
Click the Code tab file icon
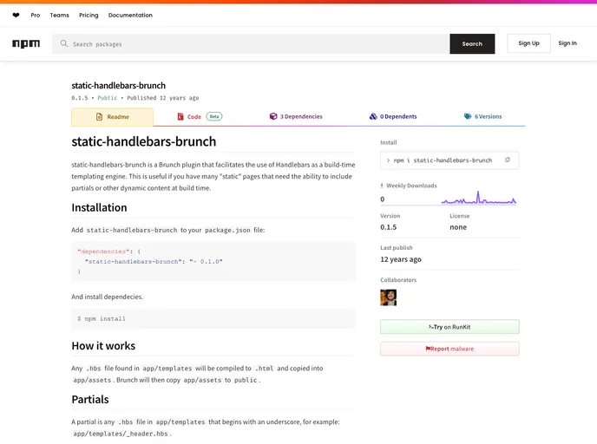click(x=180, y=117)
